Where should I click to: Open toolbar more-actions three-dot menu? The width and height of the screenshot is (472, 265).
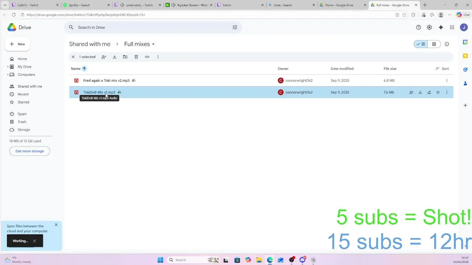[158, 57]
